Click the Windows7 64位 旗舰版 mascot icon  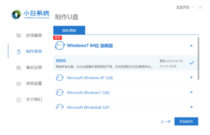(x=60, y=45)
